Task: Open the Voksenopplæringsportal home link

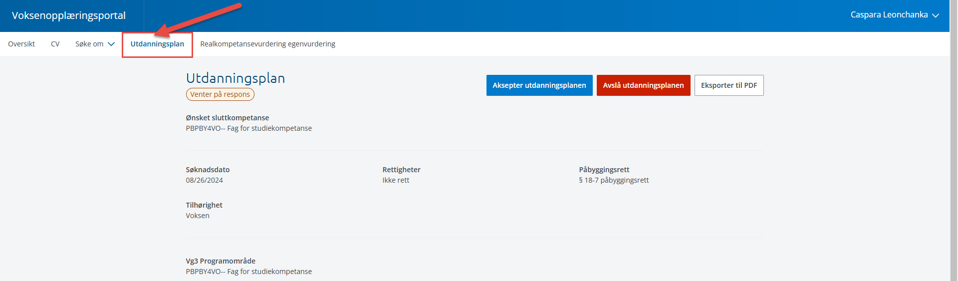Action: [68, 15]
